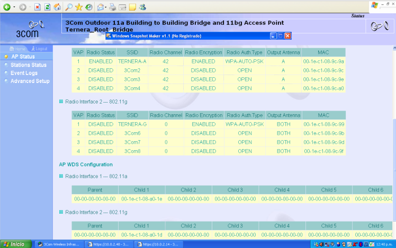Select AP Status in sidebar

(x=23, y=57)
